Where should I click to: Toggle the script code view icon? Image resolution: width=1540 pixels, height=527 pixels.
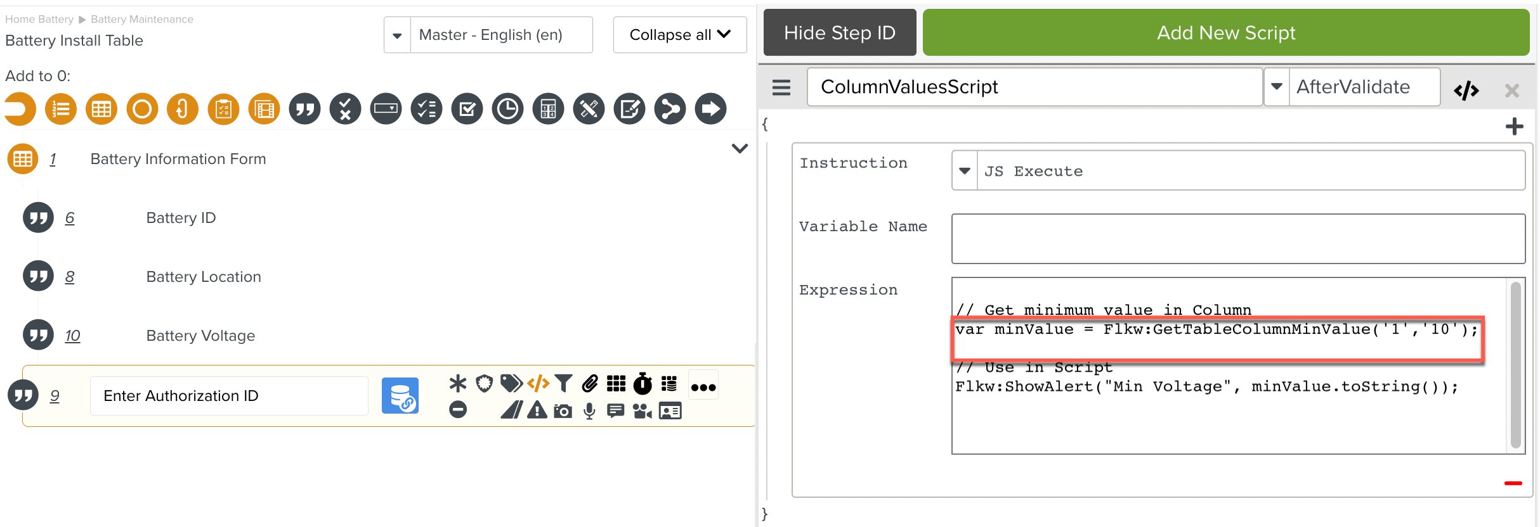click(1466, 91)
